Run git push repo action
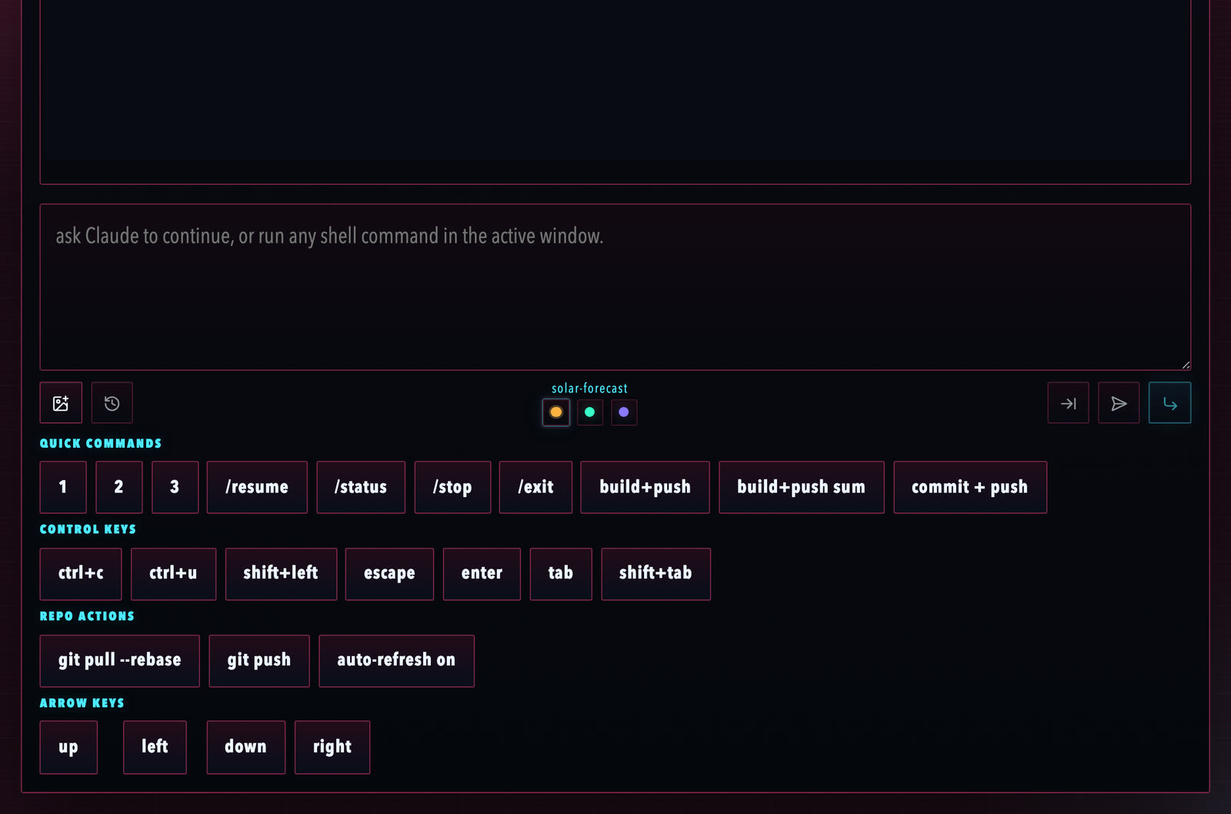Image resolution: width=1231 pixels, height=814 pixels. [259, 661]
